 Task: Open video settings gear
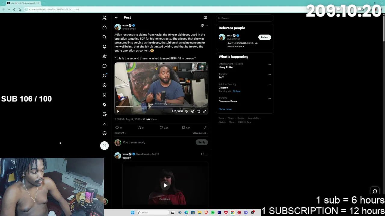point(192,111)
